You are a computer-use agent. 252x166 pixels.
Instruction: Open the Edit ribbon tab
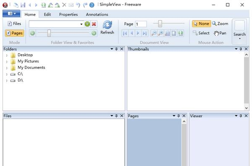point(47,14)
